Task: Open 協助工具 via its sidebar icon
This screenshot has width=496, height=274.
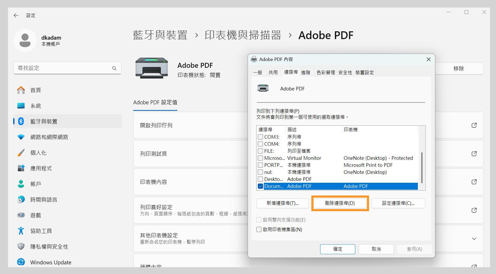Action: click(20, 231)
